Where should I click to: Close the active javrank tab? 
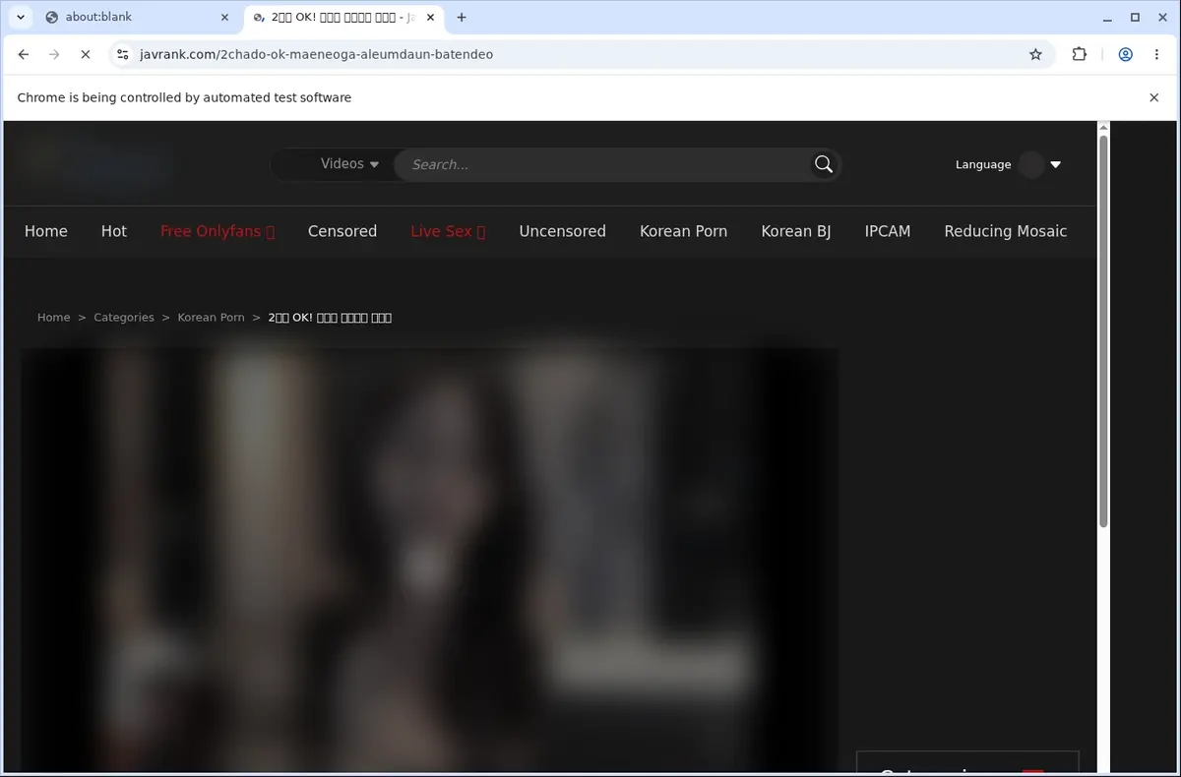pyautogui.click(x=430, y=17)
